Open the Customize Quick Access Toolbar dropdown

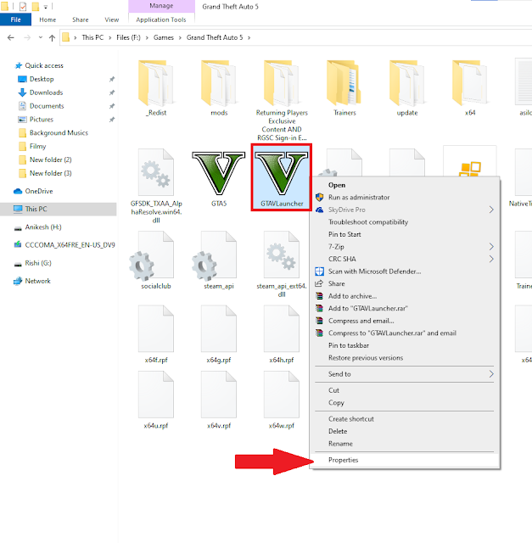(45, 7)
